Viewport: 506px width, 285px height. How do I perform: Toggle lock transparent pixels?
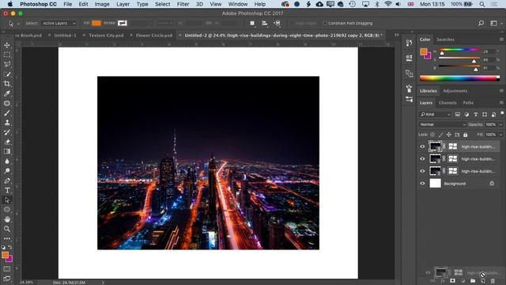point(432,135)
